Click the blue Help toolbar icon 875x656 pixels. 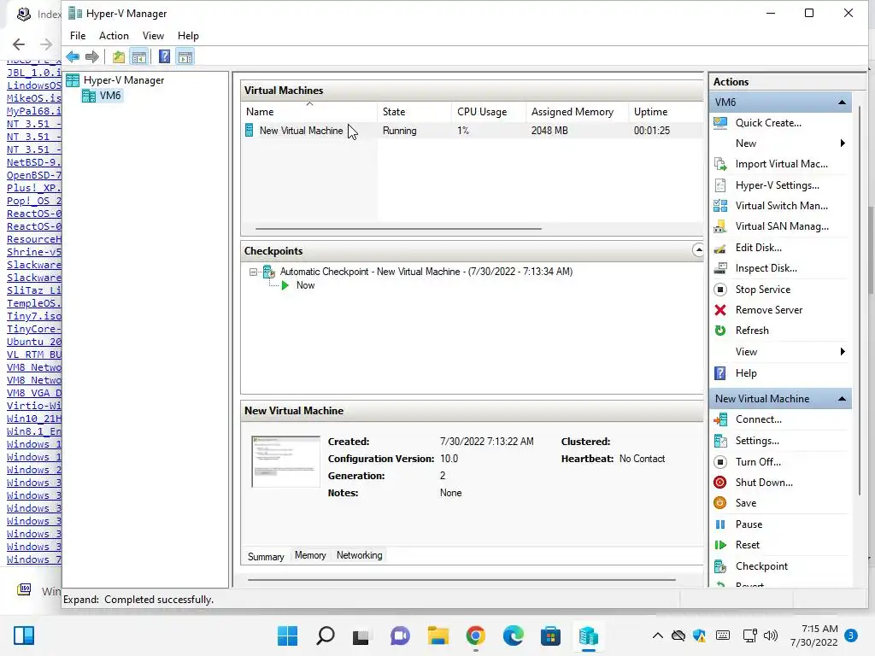(164, 56)
